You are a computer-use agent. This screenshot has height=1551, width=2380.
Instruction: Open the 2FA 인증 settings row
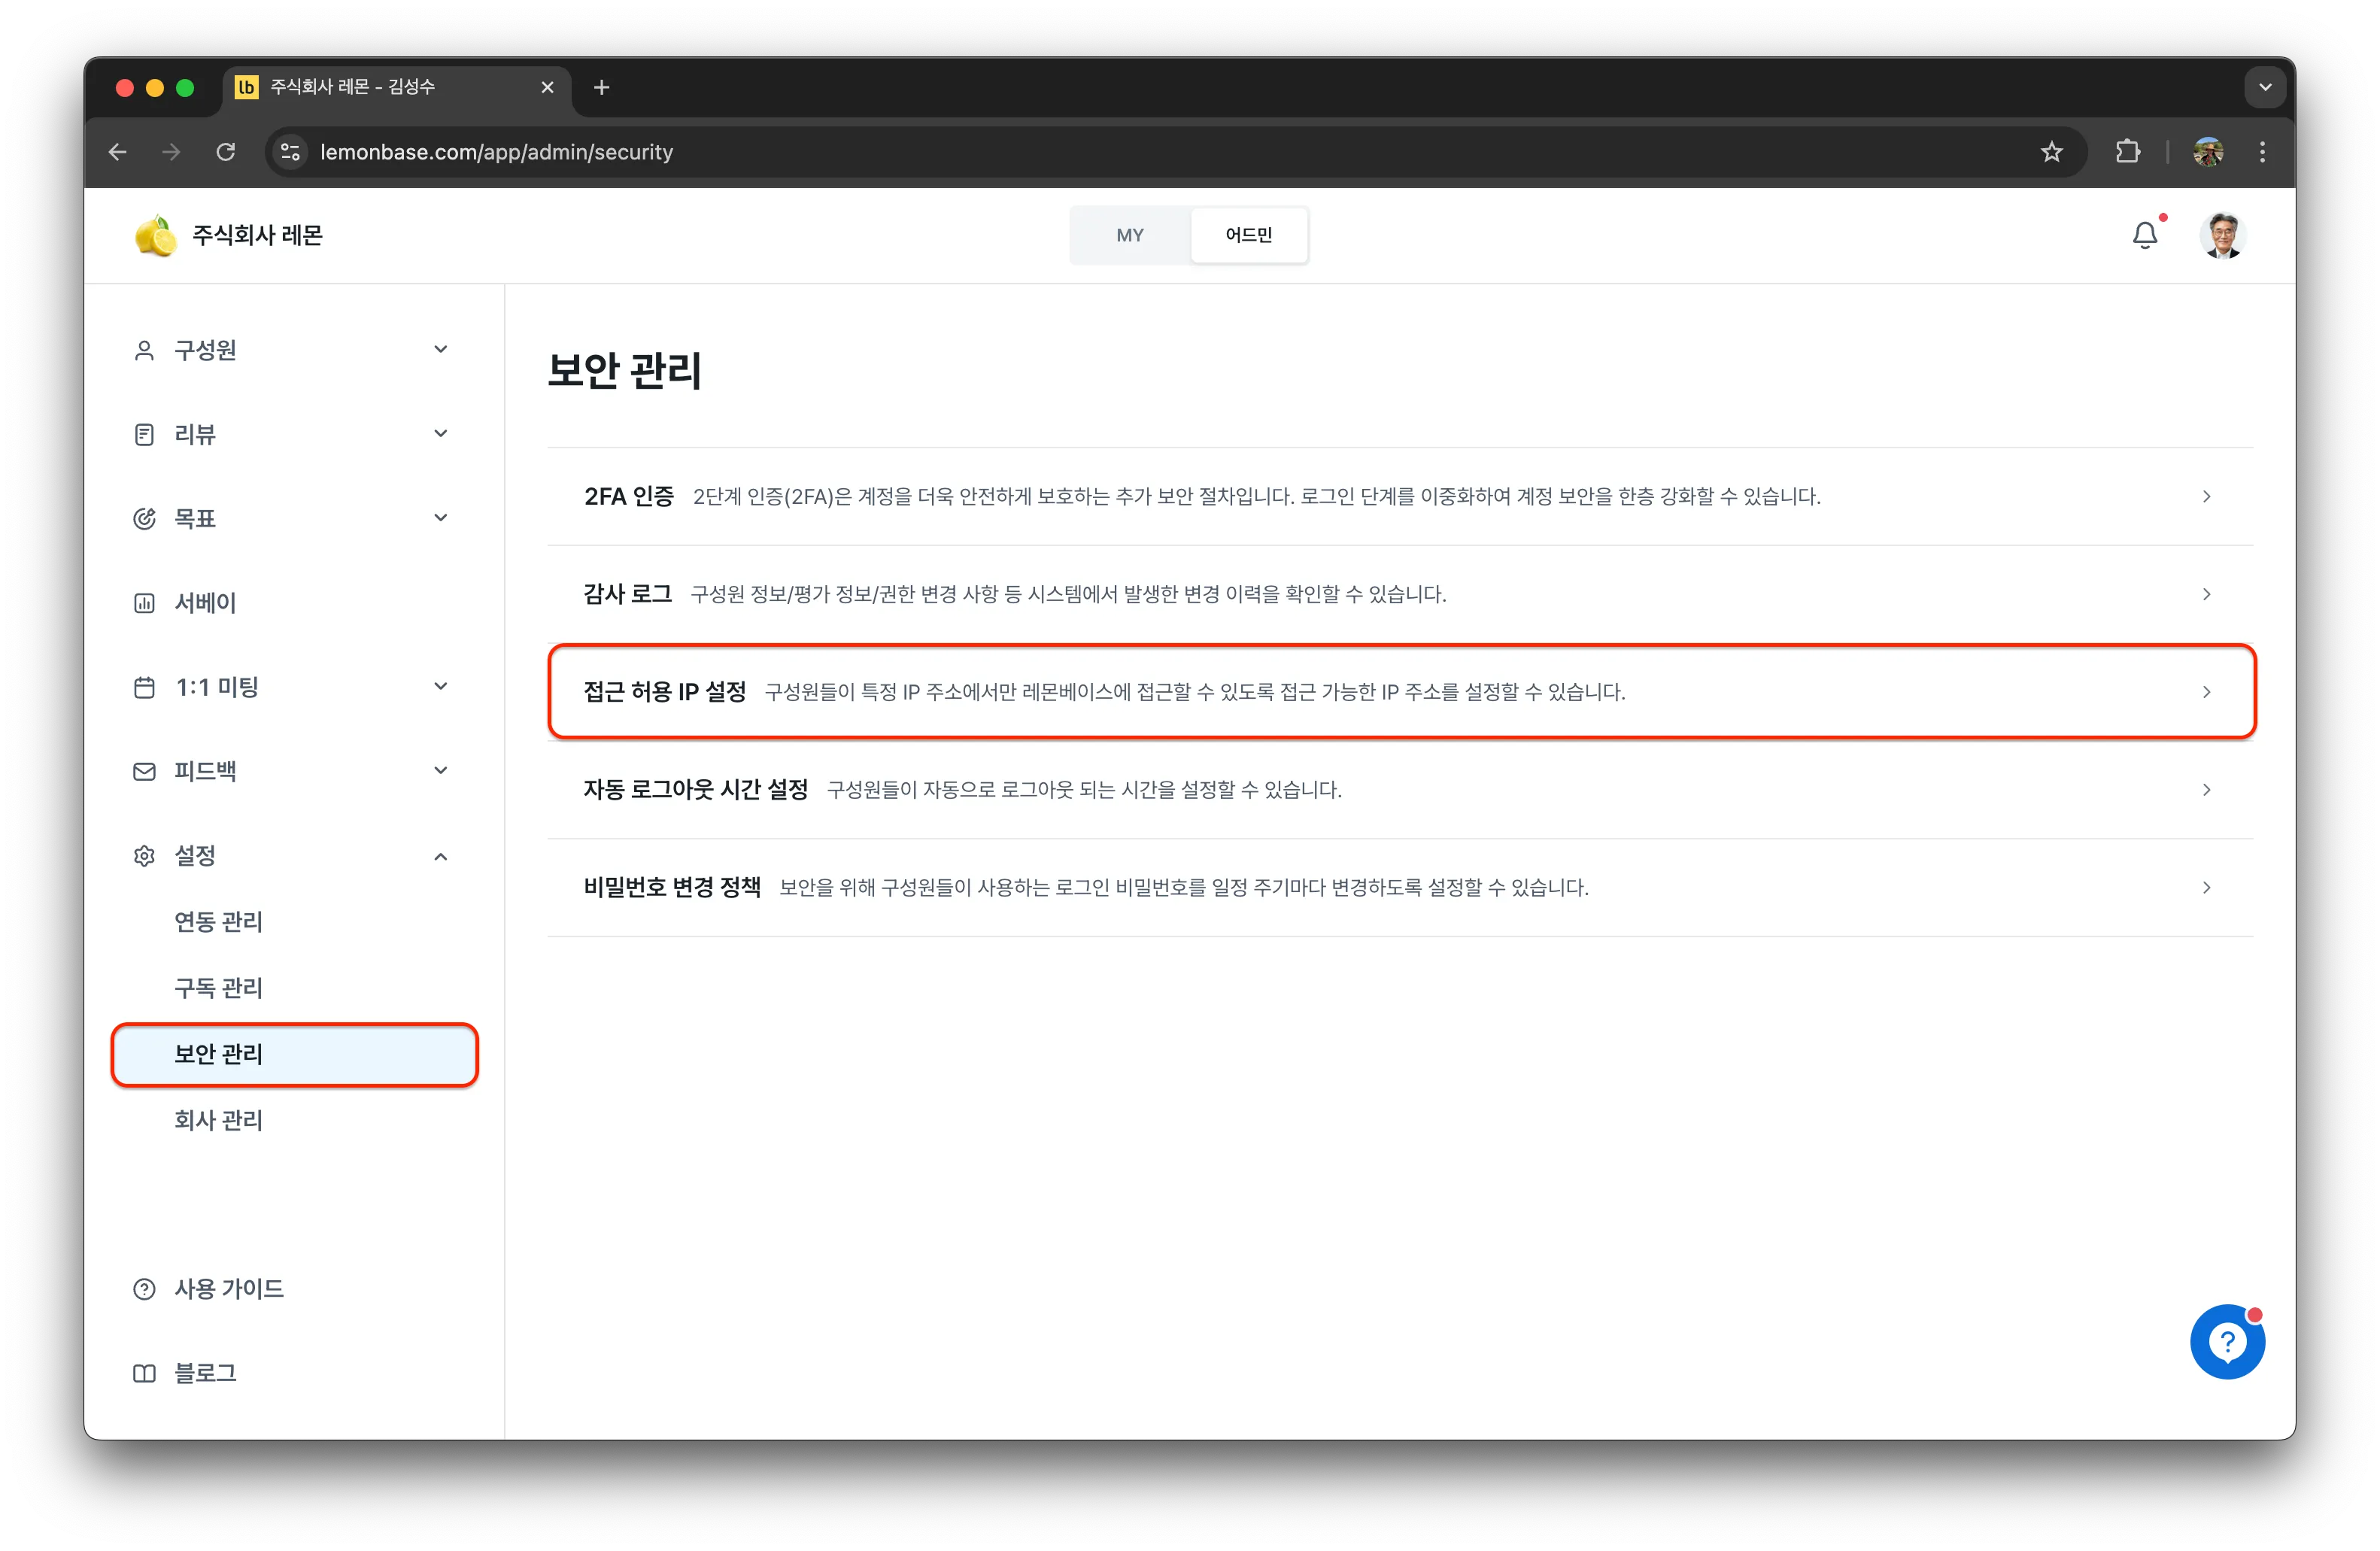(x=1400, y=496)
